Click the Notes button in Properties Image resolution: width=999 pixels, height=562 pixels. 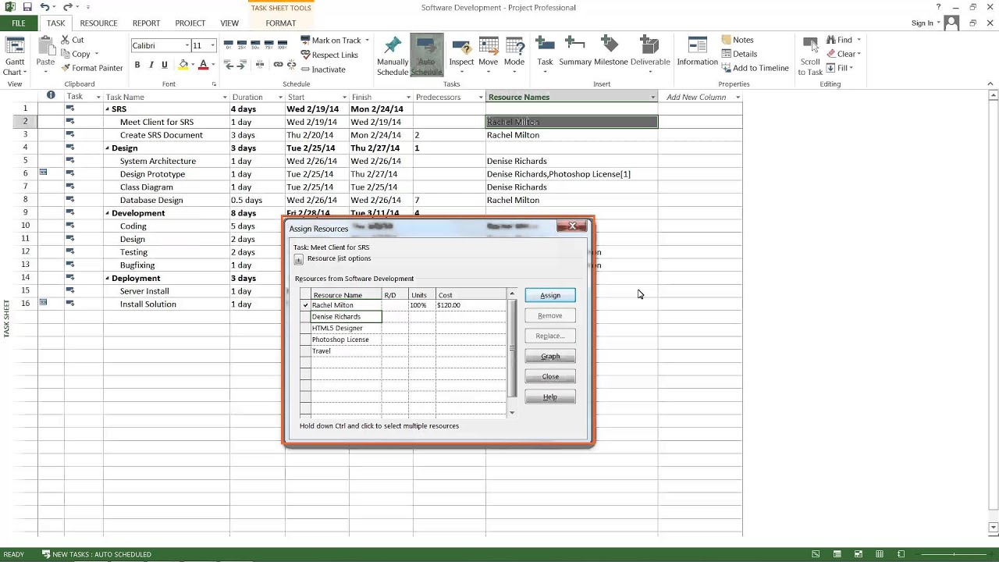coord(738,40)
